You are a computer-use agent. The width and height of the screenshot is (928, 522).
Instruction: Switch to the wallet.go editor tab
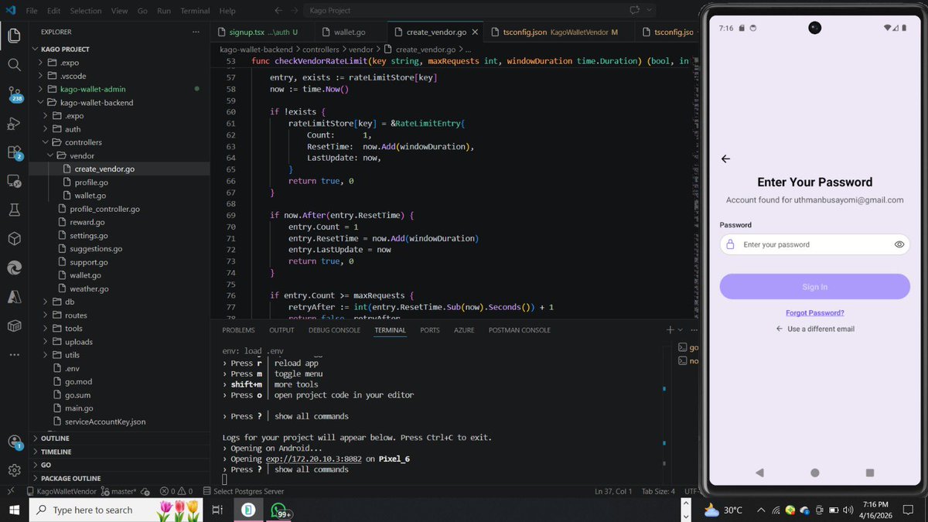(350, 32)
